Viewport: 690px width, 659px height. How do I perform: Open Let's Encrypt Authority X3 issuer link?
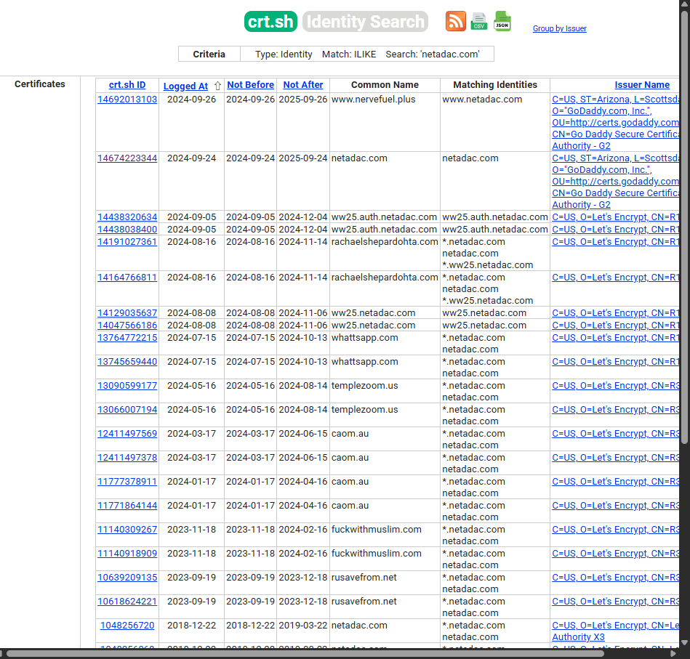pos(616,631)
